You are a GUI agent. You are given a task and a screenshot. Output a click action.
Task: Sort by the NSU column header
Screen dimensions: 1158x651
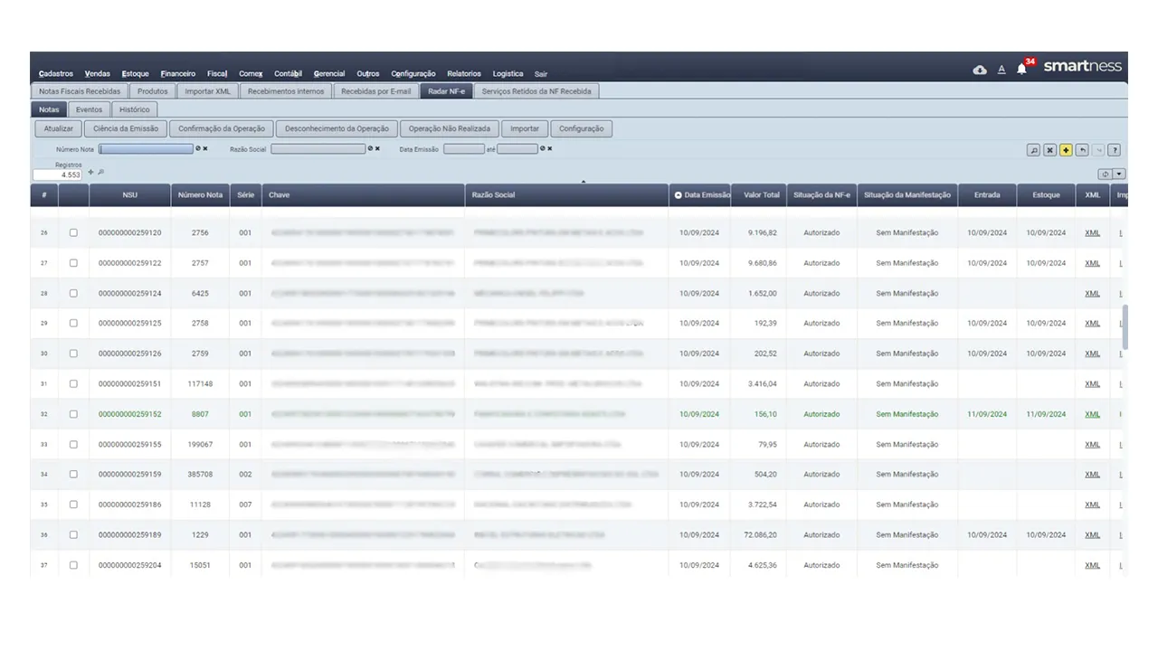tap(130, 195)
